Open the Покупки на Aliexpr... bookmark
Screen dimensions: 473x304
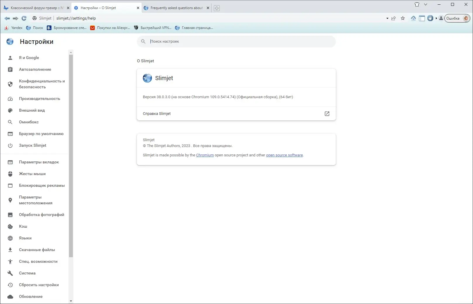pyautogui.click(x=110, y=28)
